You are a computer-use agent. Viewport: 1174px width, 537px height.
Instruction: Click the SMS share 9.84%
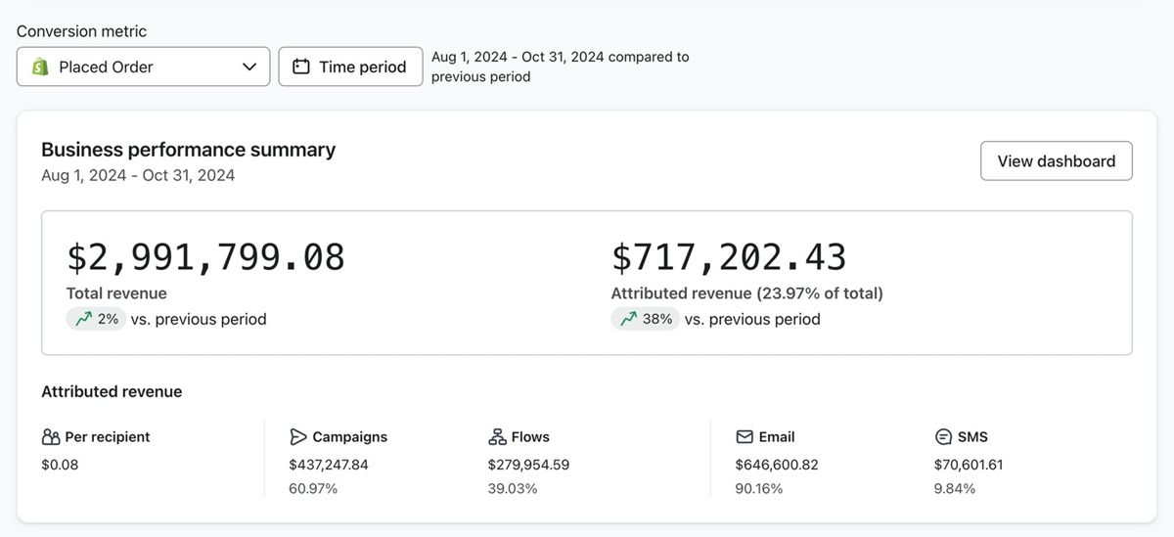click(x=955, y=488)
